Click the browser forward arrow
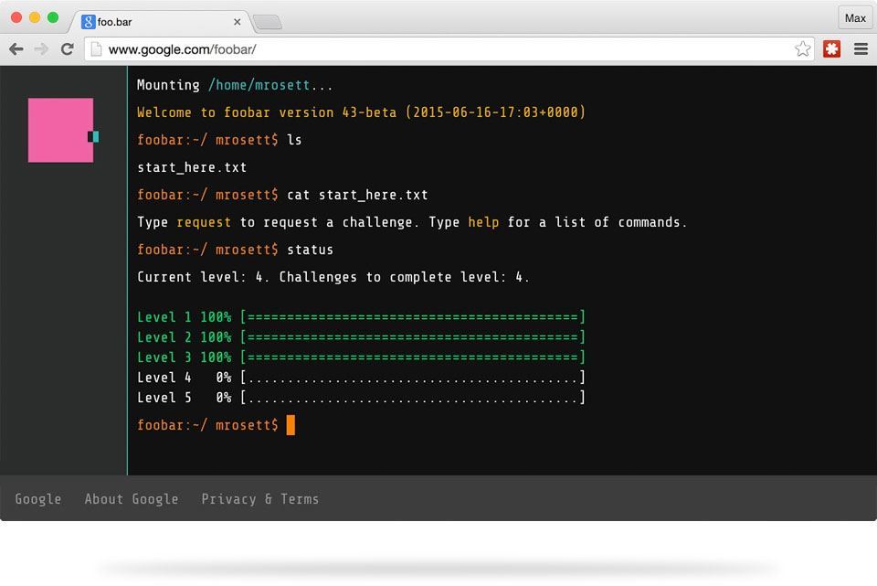 coord(41,49)
